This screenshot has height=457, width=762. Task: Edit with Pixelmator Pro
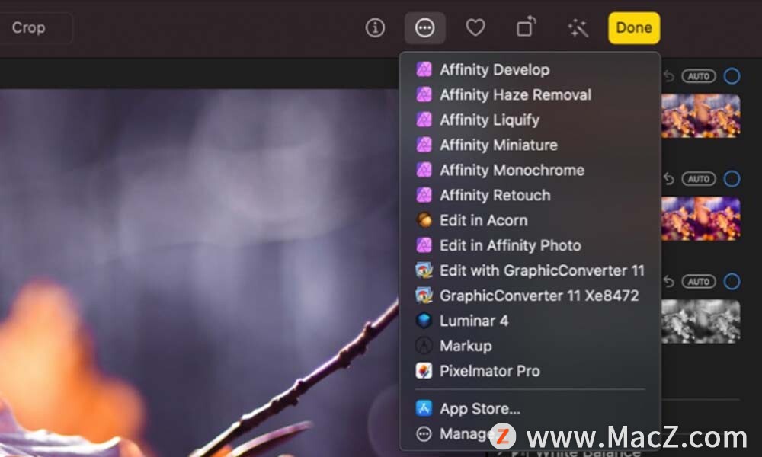click(530, 371)
